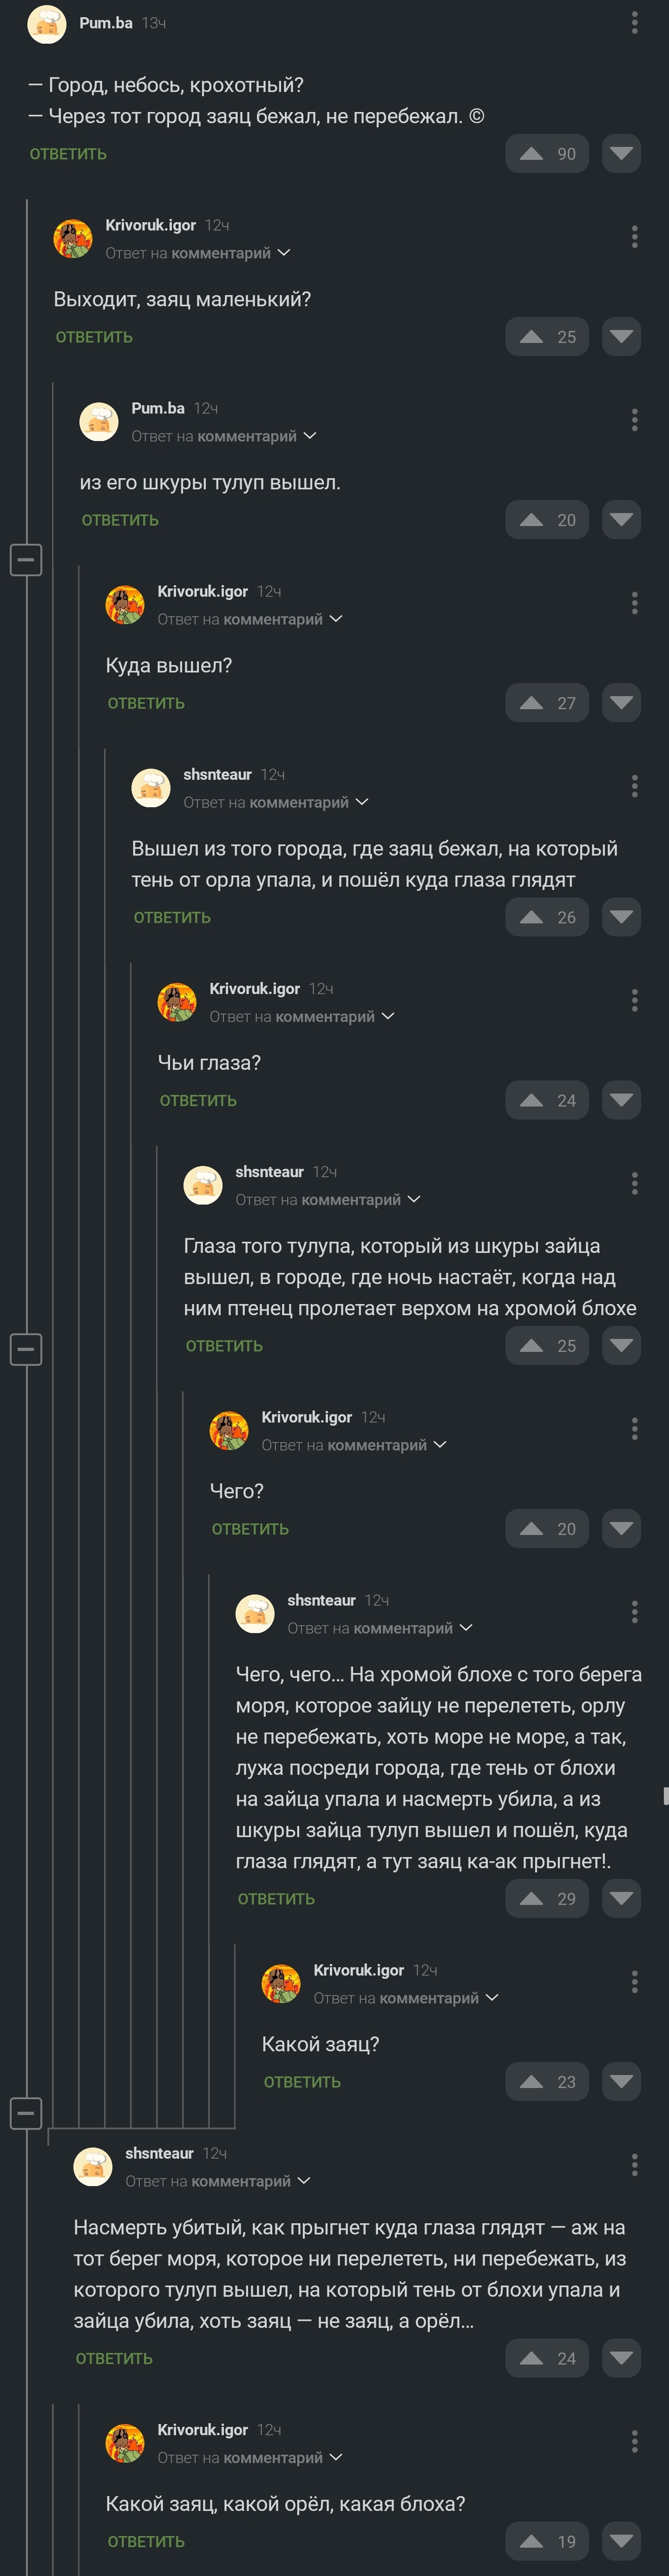This screenshot has height=2576, width=669.
Task: Collapse the thread using the topmost minus box
Action: [26, 559]
